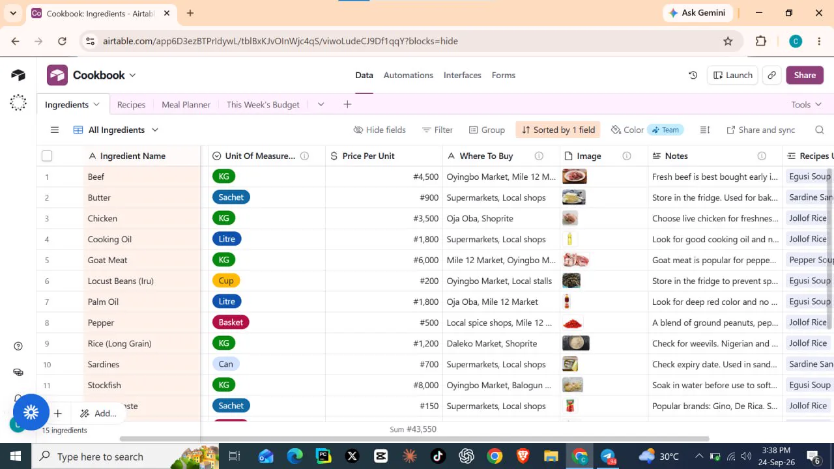
Task: Open the Group option
Action: [x=487, y=130]
